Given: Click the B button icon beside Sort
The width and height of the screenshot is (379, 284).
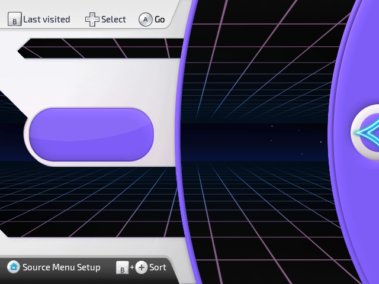Looking at the screenshot, I should (x=123, y=267).
